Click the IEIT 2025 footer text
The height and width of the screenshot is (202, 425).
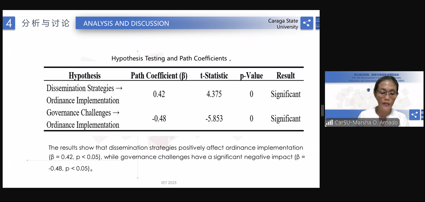(x=169, y=183)
